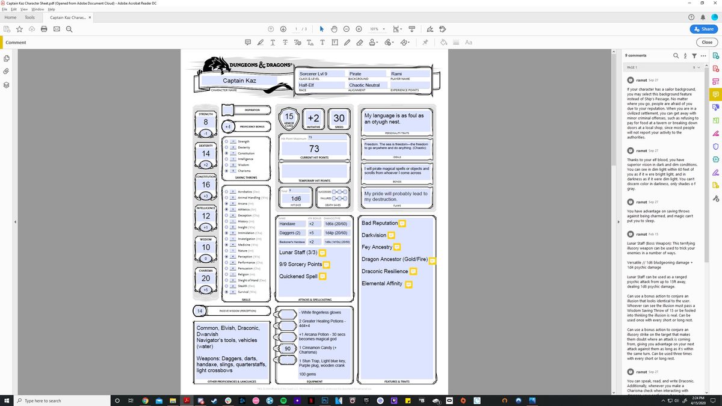
Task: Open the comment color swatch picker
Action: [x=444, y=42]
